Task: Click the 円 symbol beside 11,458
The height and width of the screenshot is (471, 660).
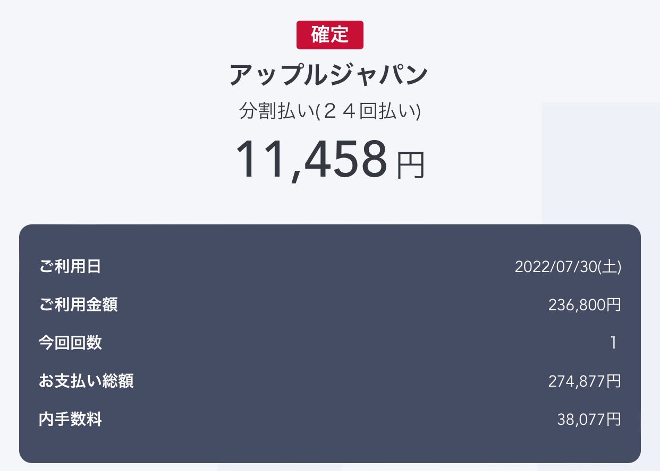Action: [410, 165]
